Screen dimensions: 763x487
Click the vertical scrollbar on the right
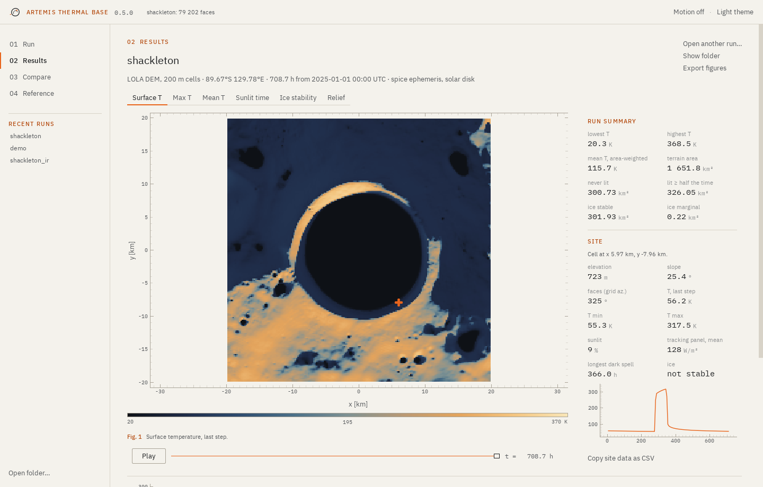(761, 191)
